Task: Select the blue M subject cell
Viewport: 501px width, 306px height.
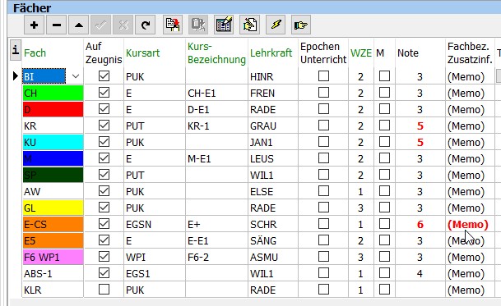Action: pos(53,158)
